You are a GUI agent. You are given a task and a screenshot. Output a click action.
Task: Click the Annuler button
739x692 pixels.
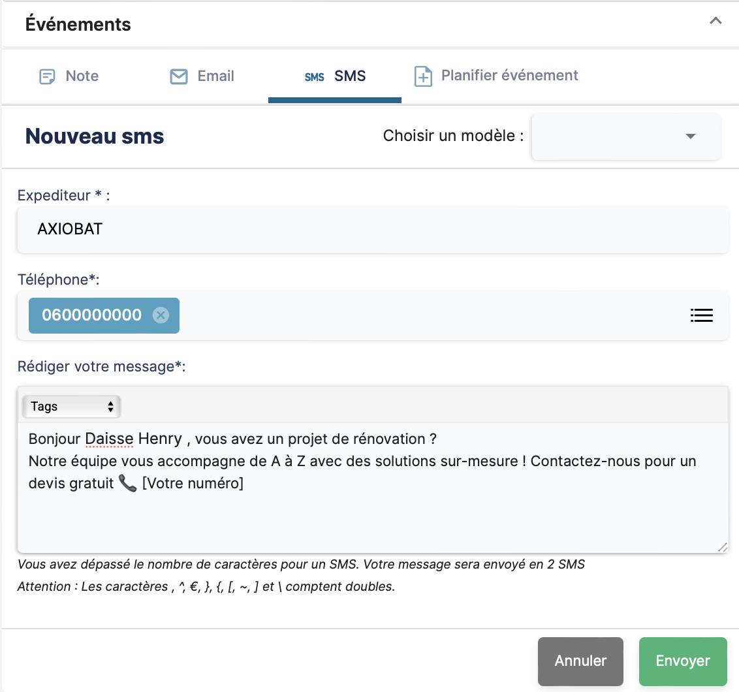click(580, 661)
